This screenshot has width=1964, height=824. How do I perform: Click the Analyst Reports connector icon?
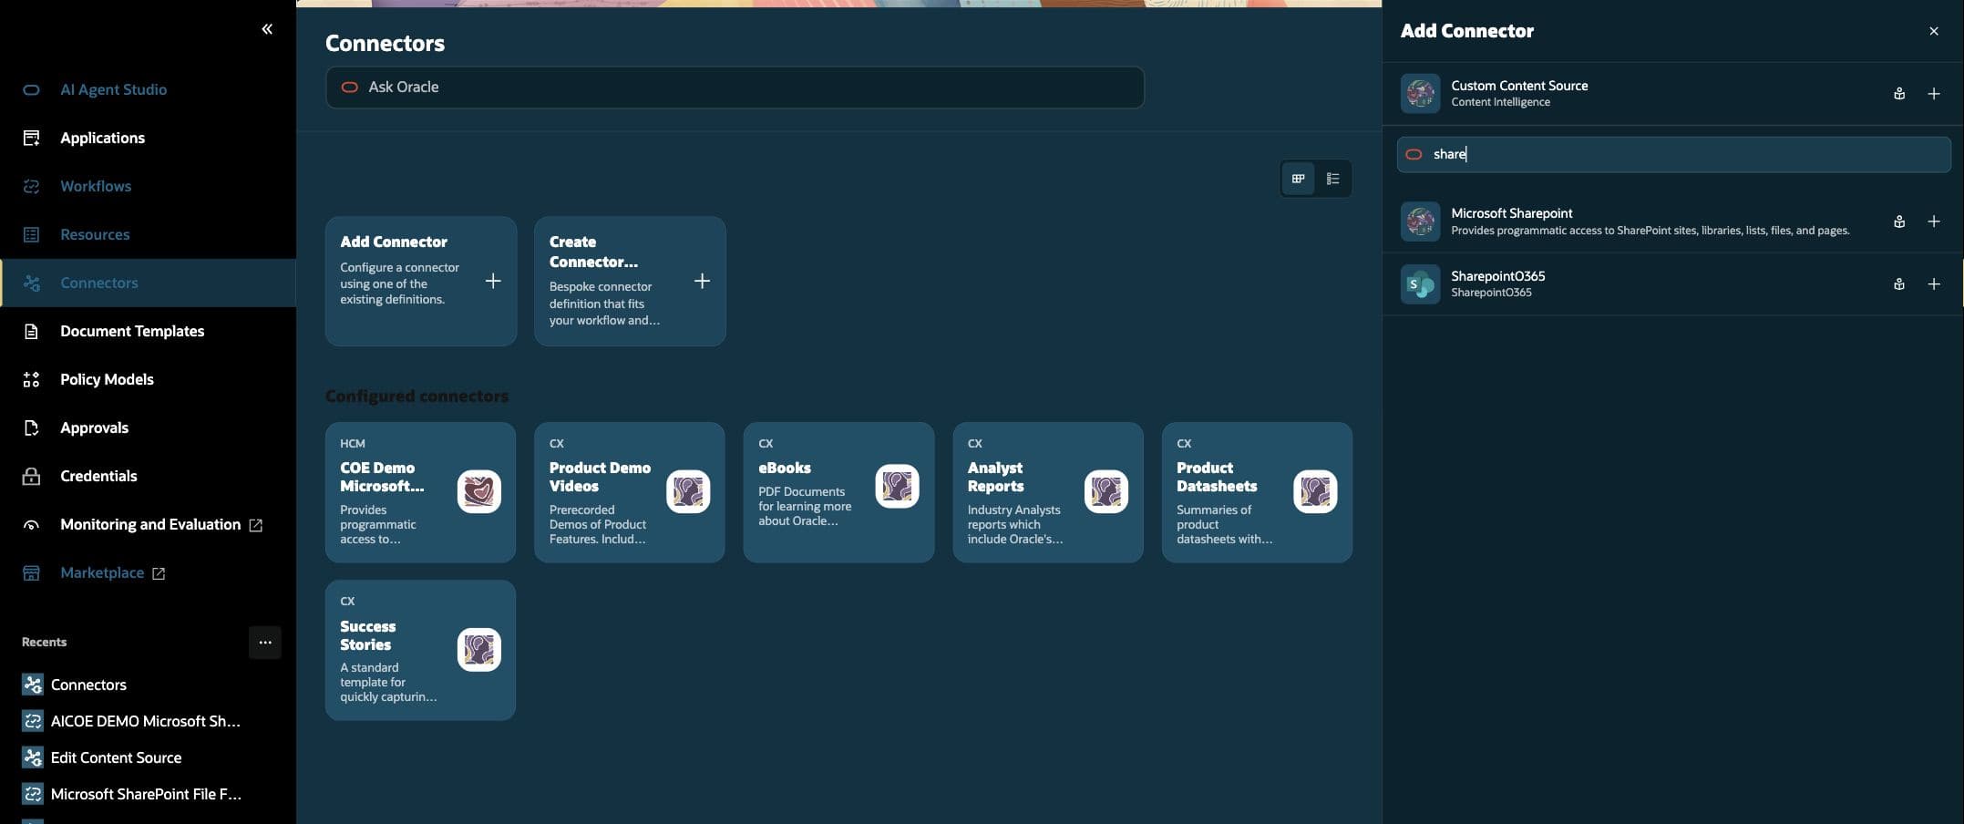point(1106,491)
